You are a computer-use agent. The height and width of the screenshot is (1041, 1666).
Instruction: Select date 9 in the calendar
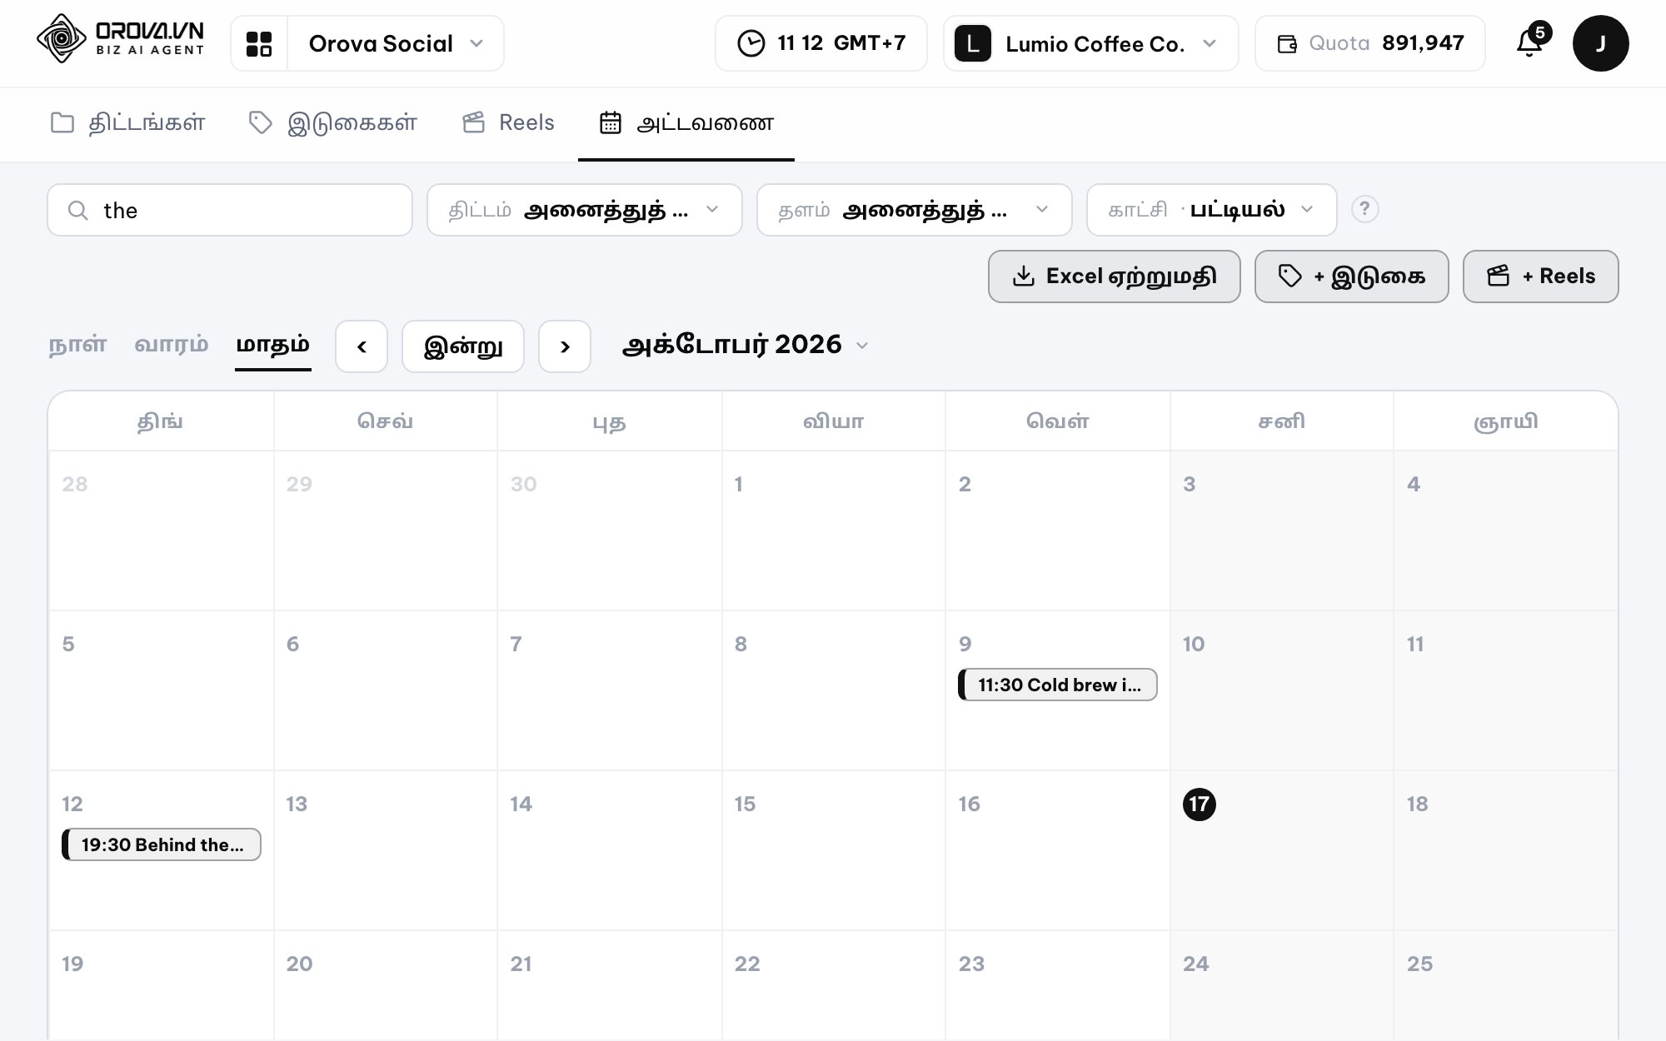965,644
